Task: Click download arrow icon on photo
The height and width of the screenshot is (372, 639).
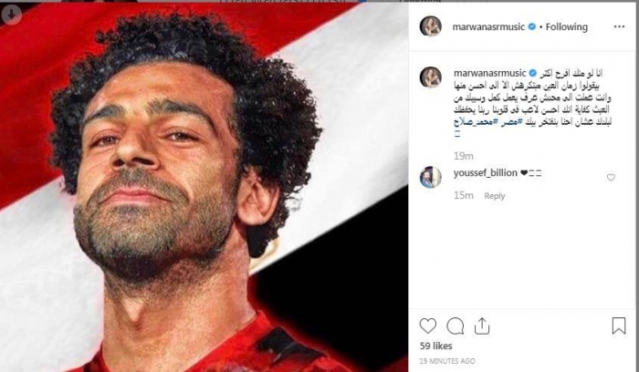Action: pyautogui.click(x=11, y=15)
